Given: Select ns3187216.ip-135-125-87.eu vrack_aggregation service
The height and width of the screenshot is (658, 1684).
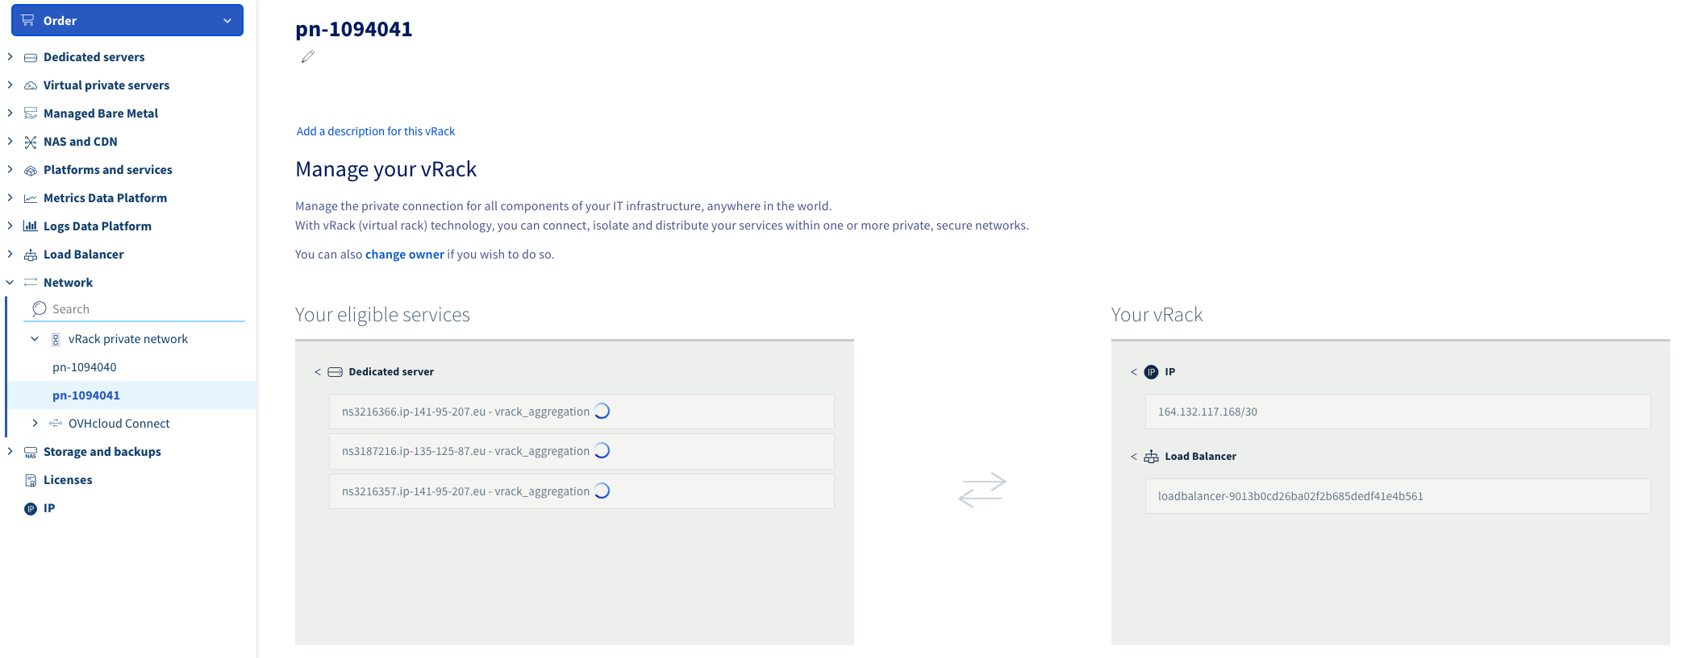Looking at the screenshot, I should click(581, 451).
